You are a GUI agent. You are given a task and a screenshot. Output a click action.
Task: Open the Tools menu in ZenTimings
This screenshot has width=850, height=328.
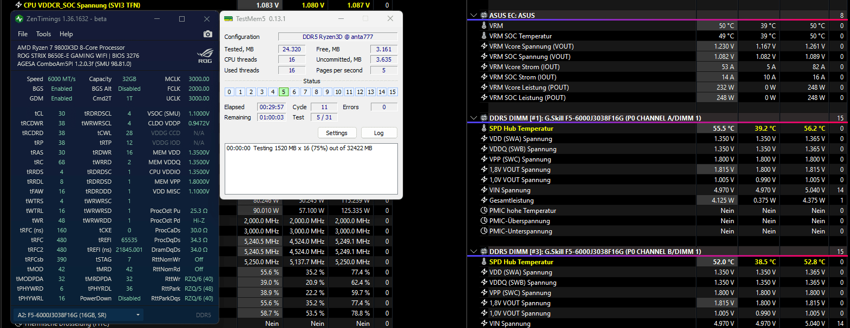pos(44,34)
